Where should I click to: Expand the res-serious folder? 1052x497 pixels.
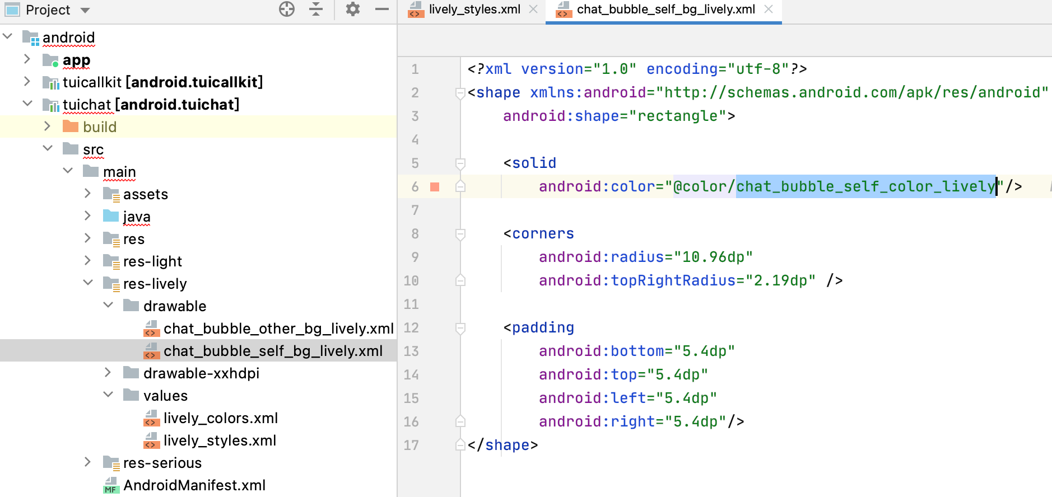click(x=87, y=462)
